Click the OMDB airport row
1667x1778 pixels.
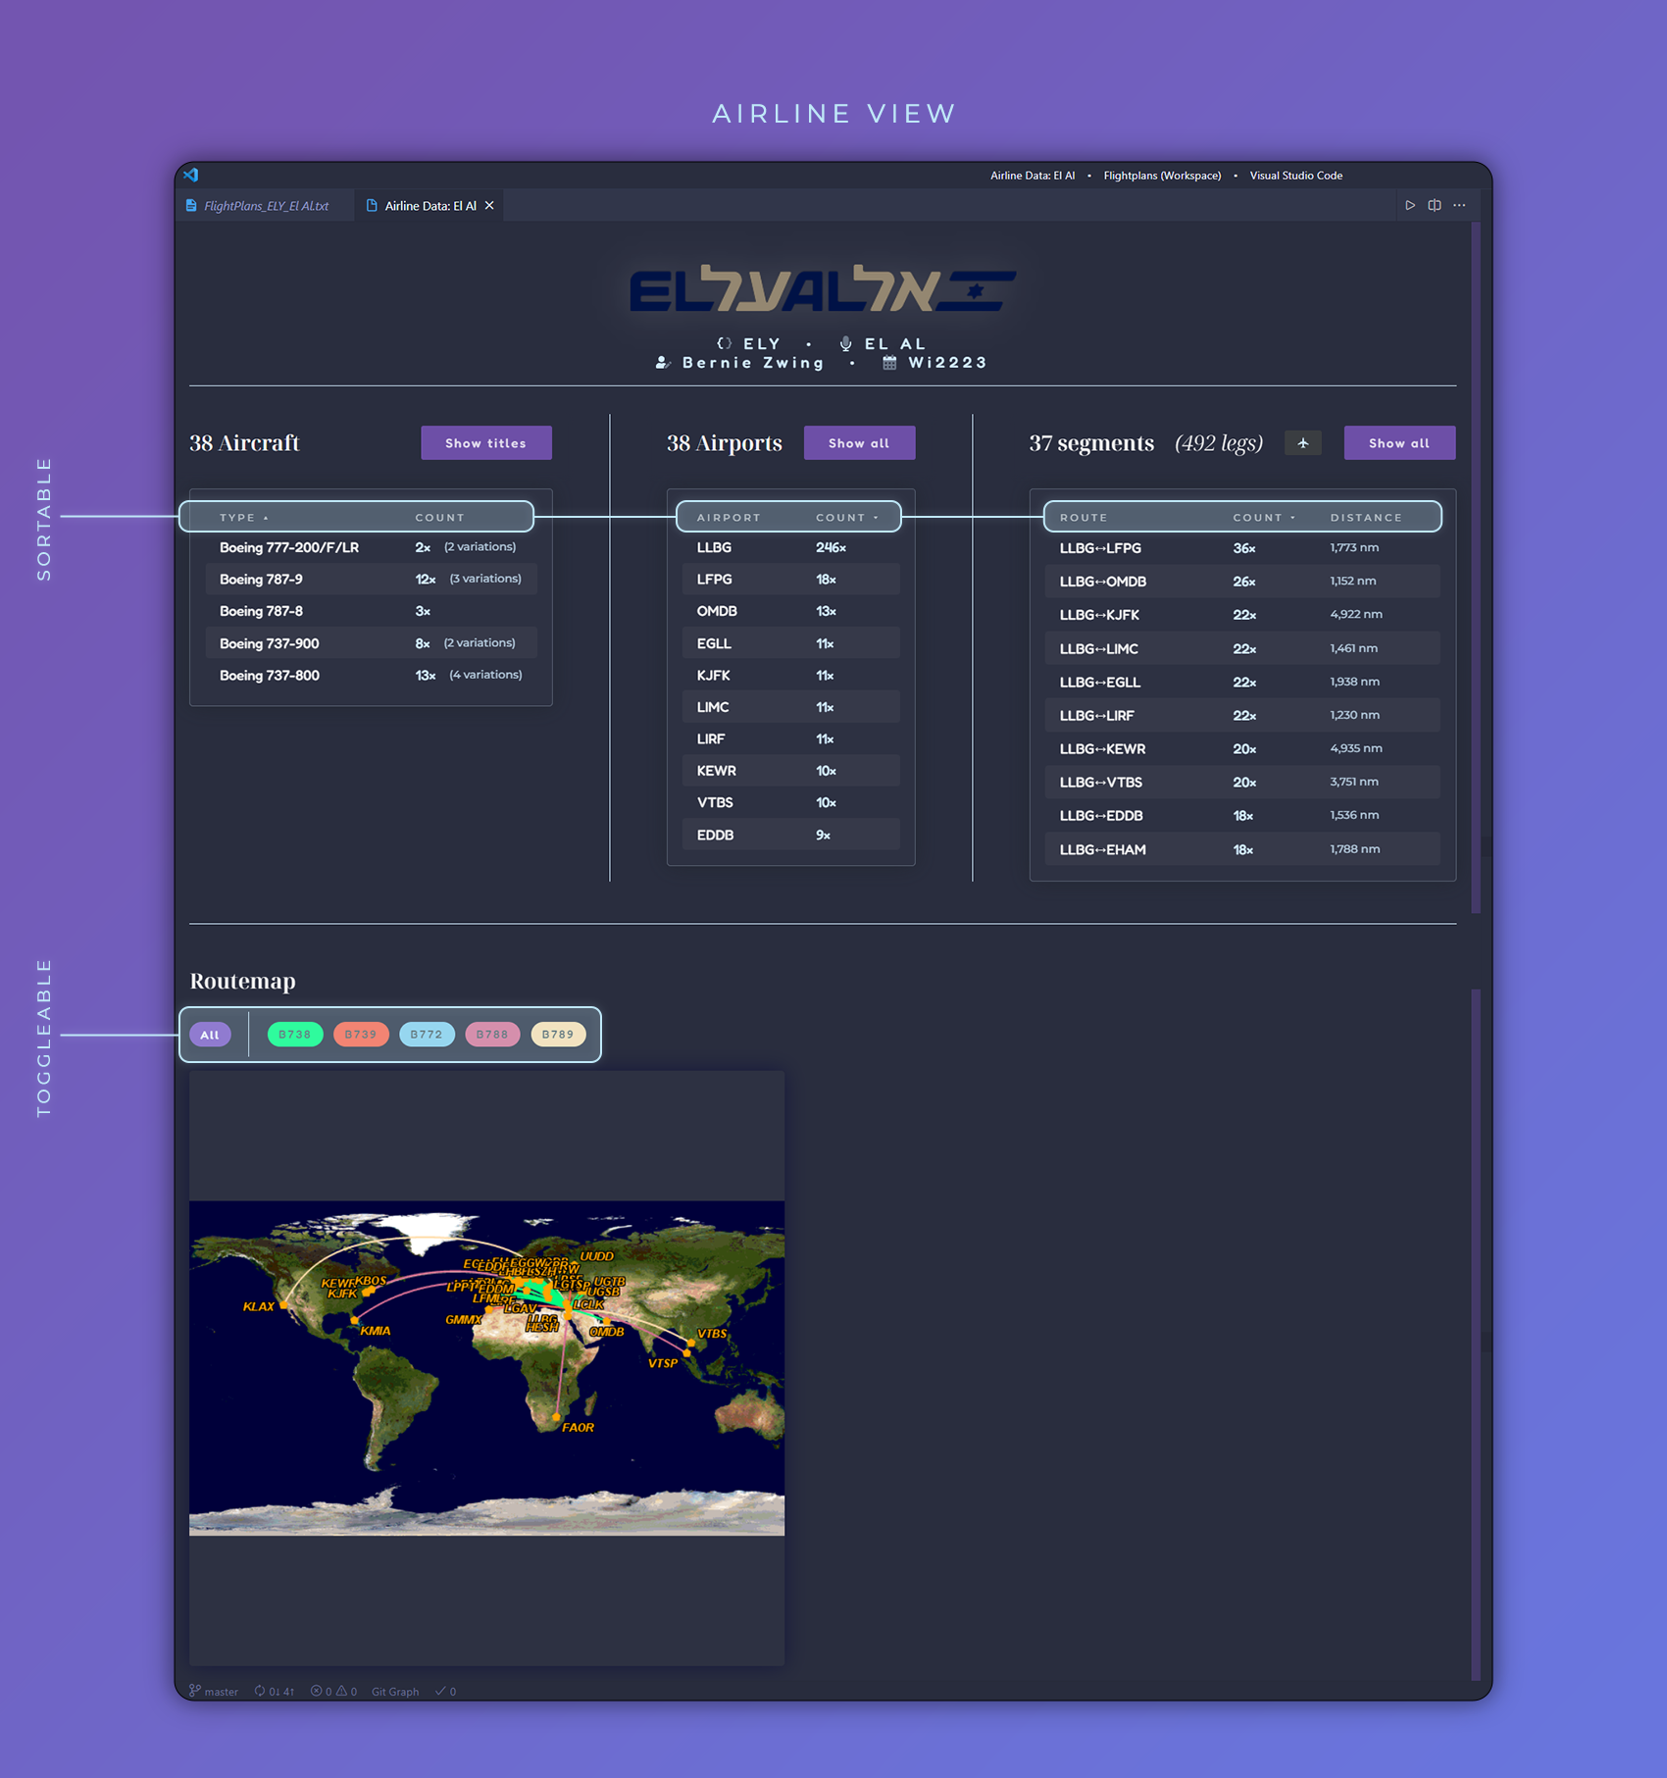pyautogui.click(x=790, y=611)
